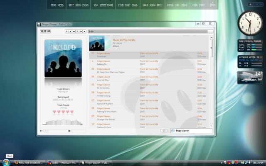This screenshot has height=166, width=266.
Task: Launch OPRA from the top shortcut bar
Action: tap(61, 5)
